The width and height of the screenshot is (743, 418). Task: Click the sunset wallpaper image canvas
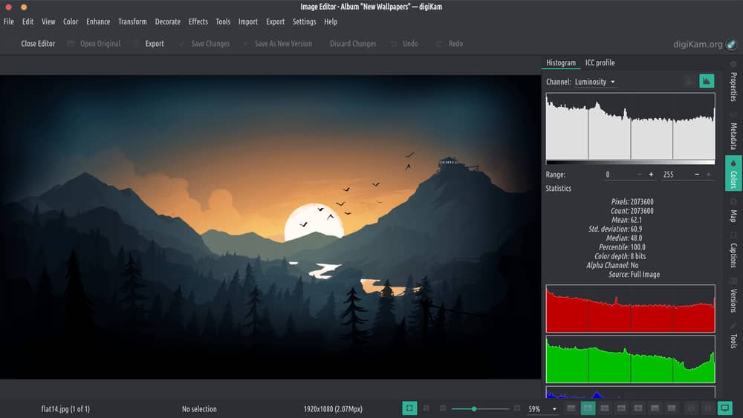[270, 227]
